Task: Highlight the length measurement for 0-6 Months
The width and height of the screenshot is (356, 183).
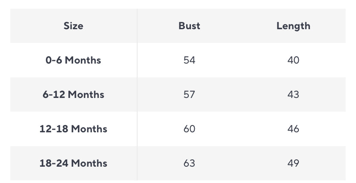Action: pos(293,60)
